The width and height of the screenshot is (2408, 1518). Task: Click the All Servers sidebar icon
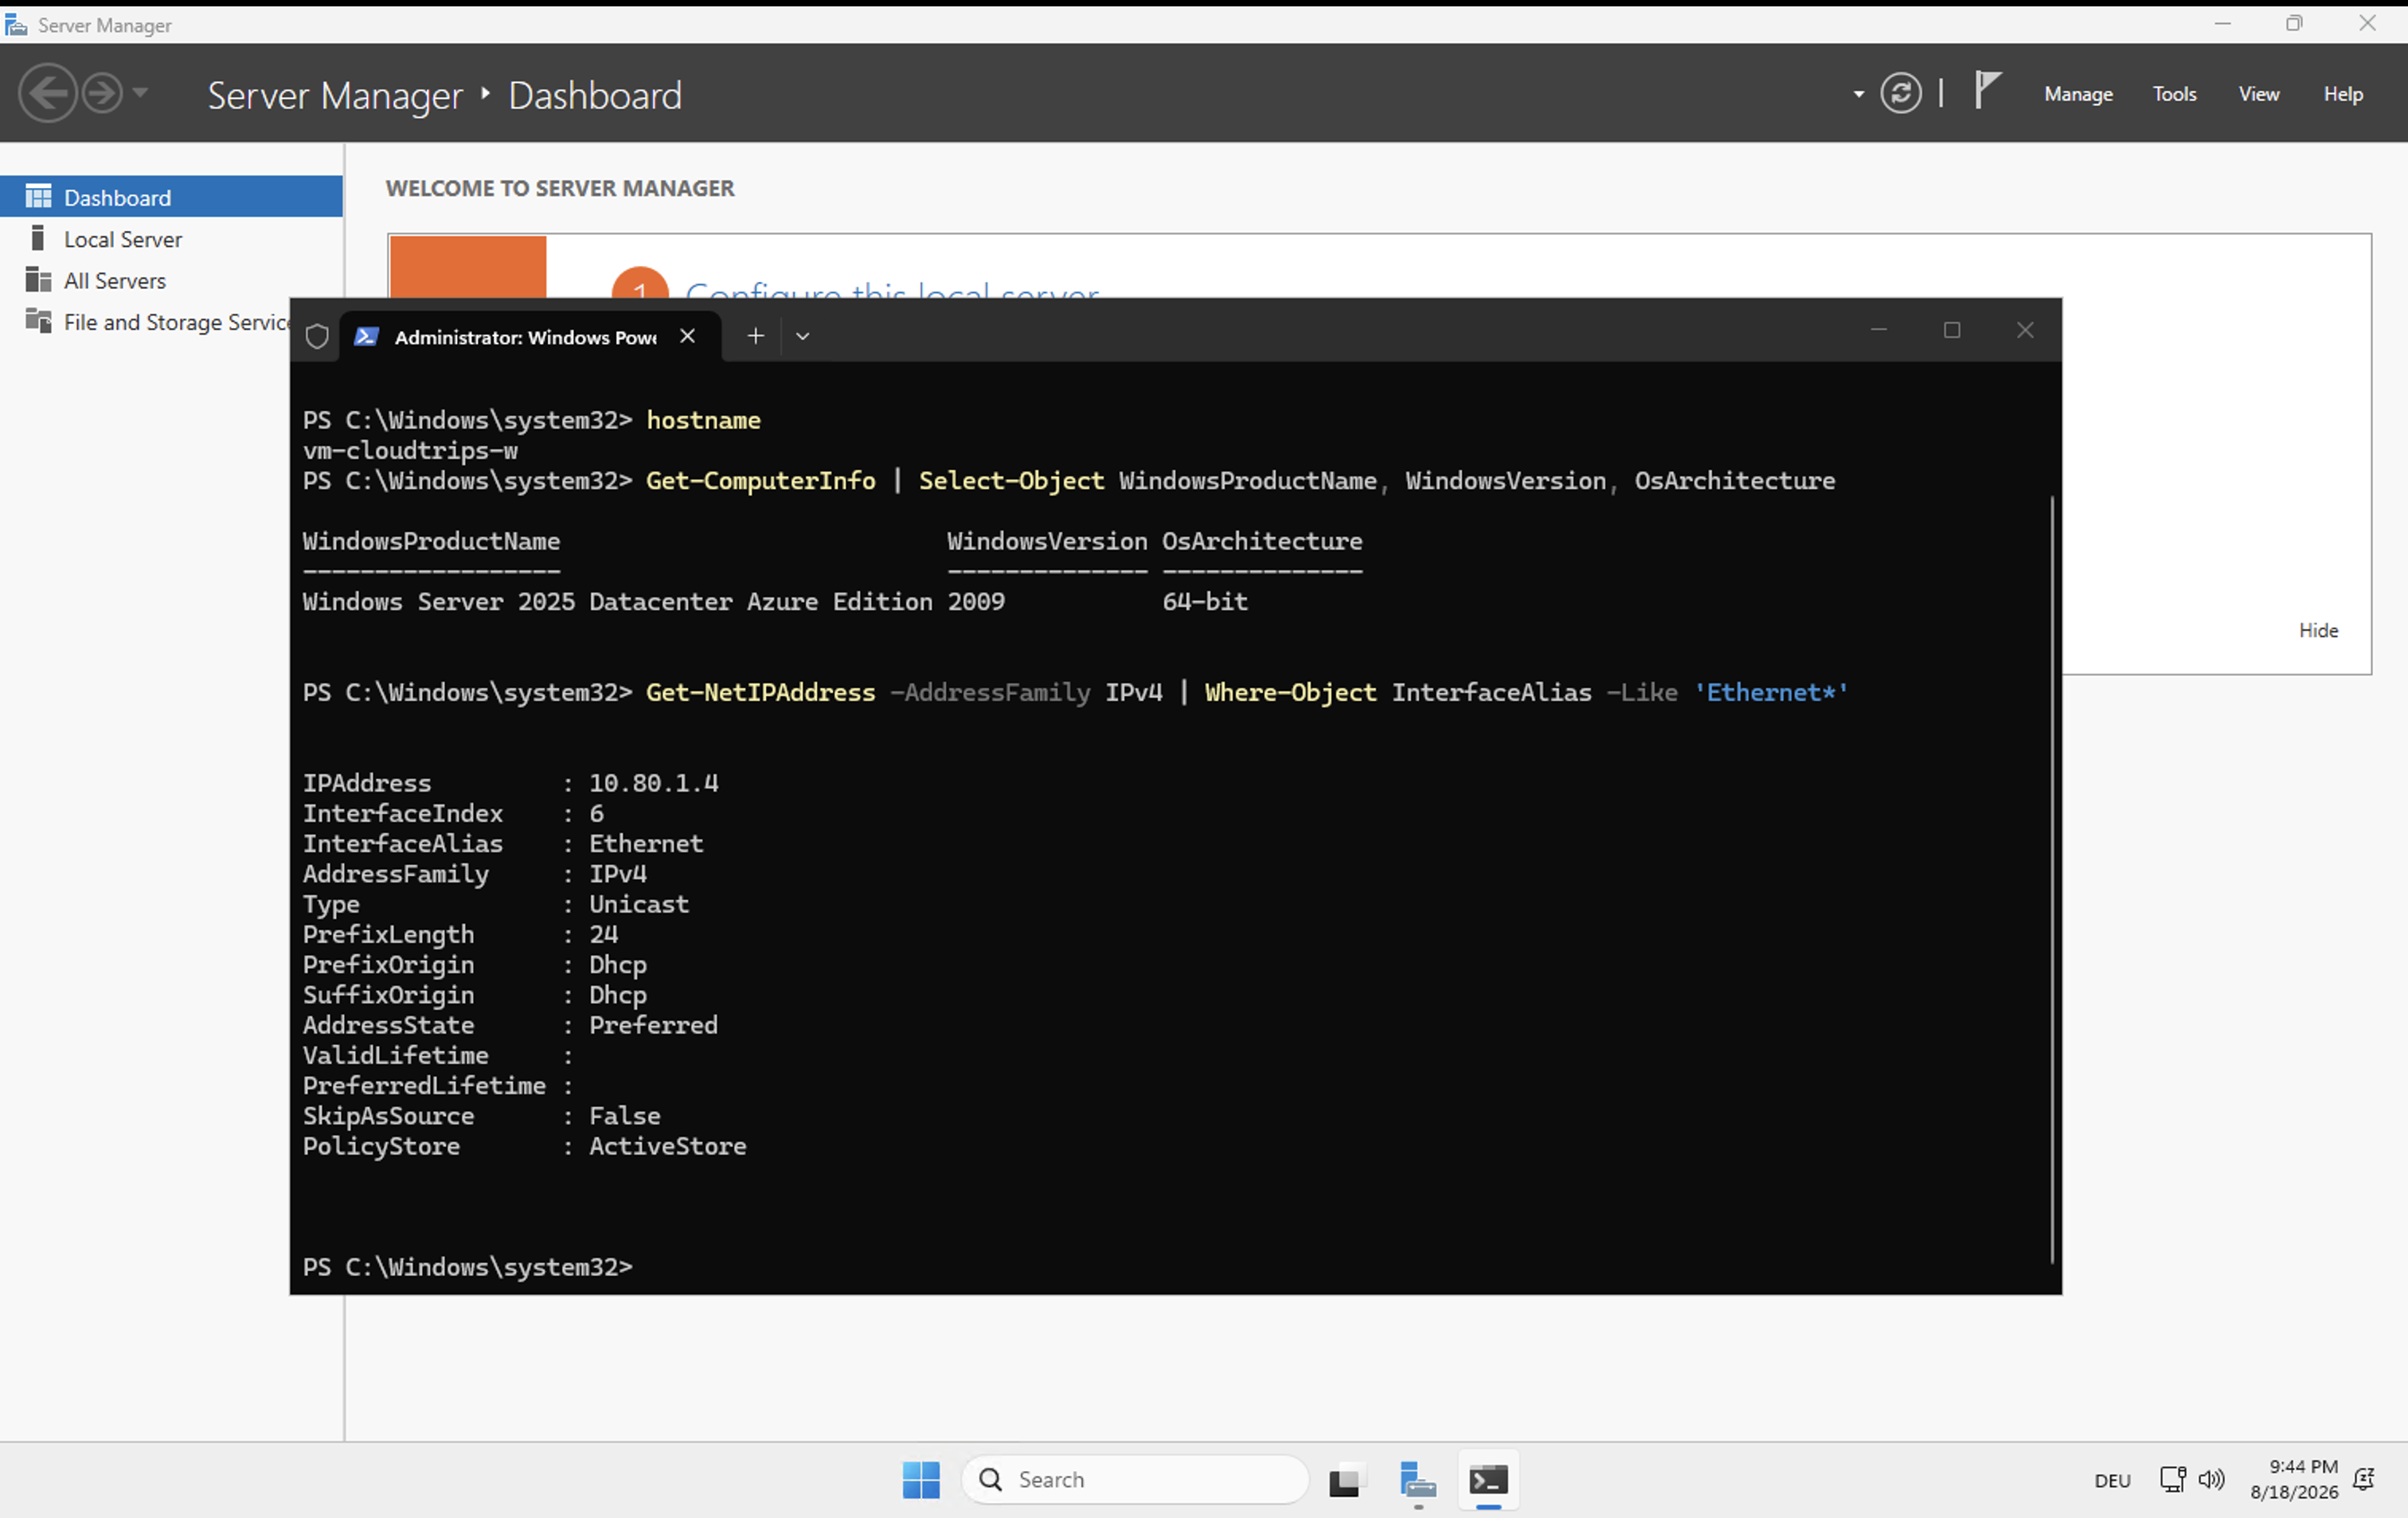(38, 279)
